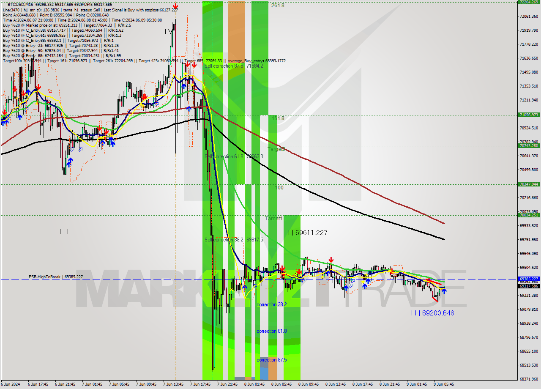
Task: Select the 8 Jun 21:45 time label
Action: click(x=389, y=384)
